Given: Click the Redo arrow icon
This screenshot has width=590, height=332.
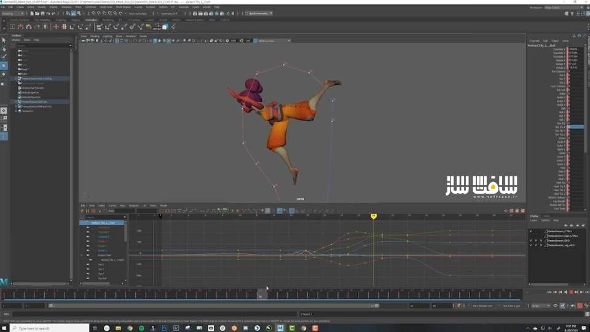Looking at the screenshot, I should tap(53, 14).
